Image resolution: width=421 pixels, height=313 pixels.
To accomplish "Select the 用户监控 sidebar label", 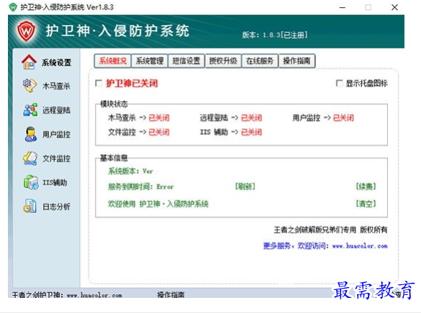I will click(56, 134).
